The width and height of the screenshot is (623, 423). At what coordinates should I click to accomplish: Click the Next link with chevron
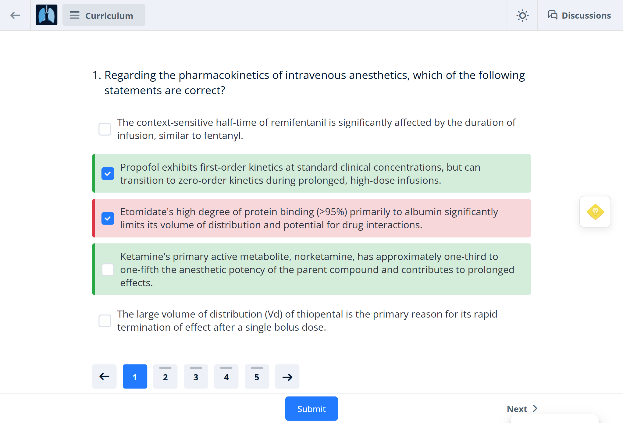point(522,409)
